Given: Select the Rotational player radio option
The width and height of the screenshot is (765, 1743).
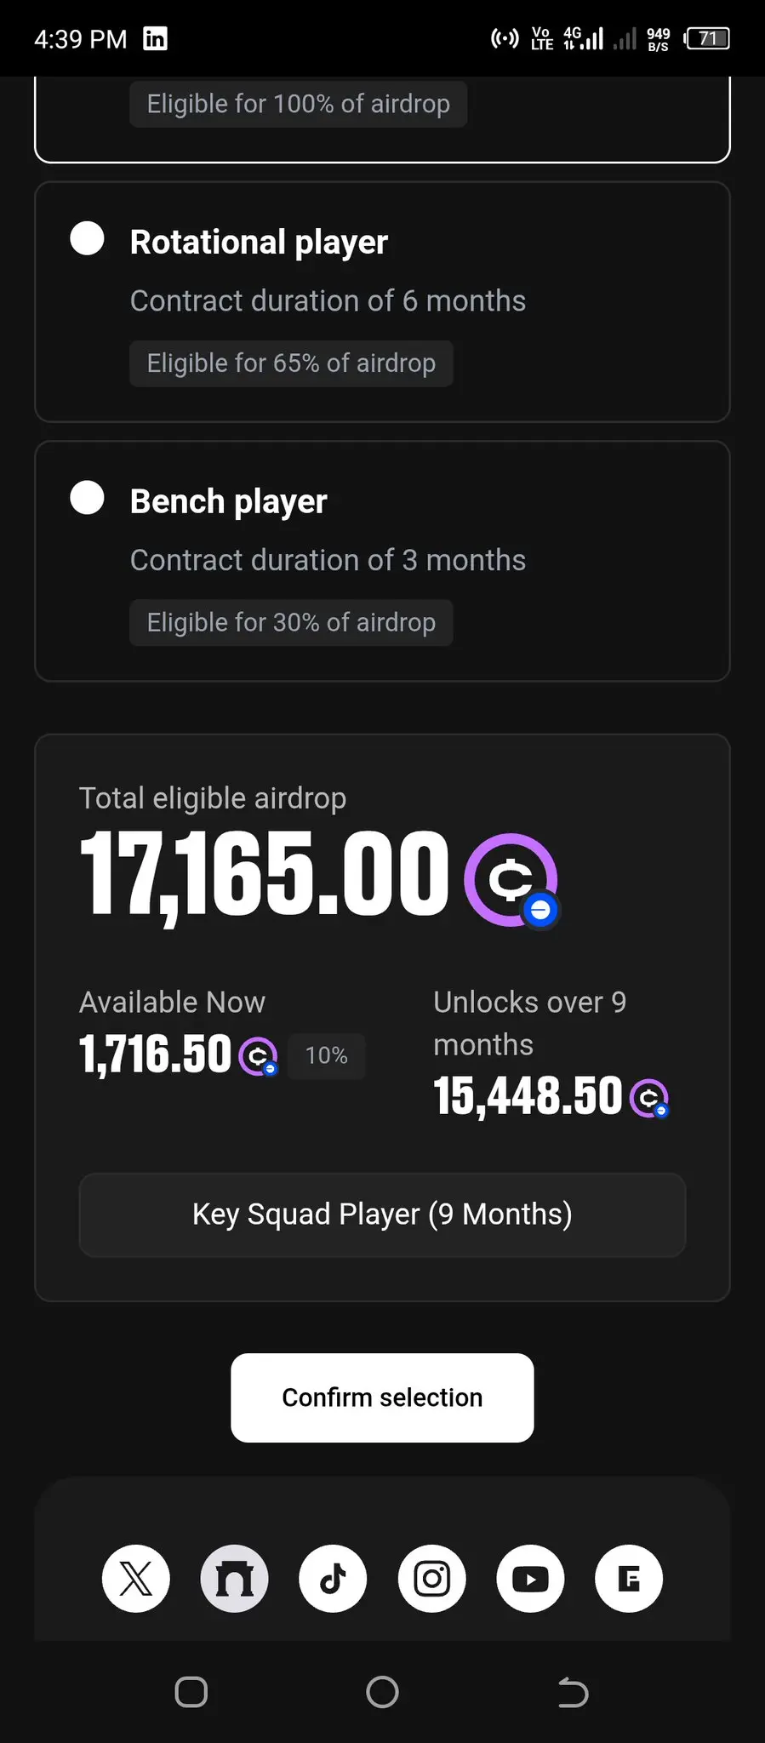Looking at the screenshot, I should tap(87, 238).
